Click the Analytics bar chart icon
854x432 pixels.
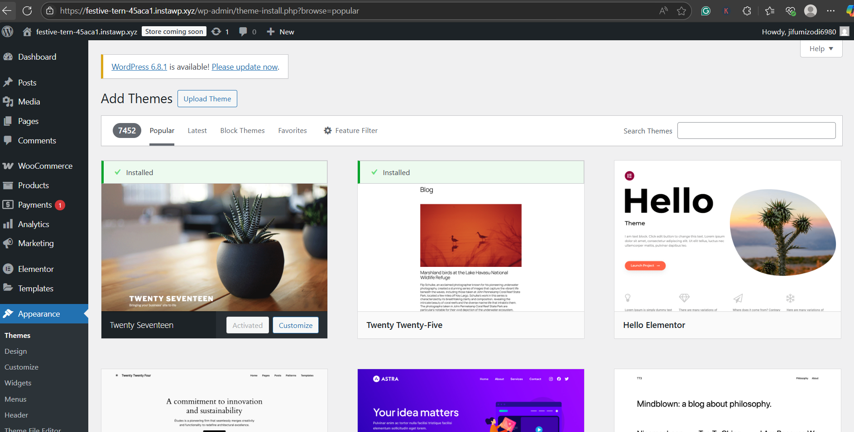click(8, 224)
